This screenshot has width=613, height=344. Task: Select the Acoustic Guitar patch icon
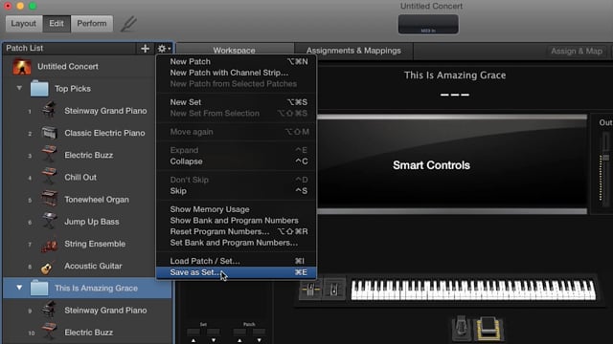click(x=47, y=267)
